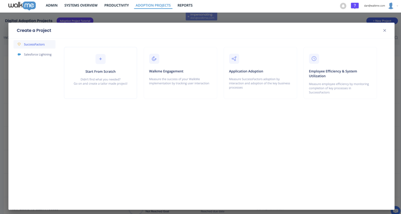This screenshot has width=401, height=214.
Task: Choose the Application Adoption template title
Action: tap(246, 71)
